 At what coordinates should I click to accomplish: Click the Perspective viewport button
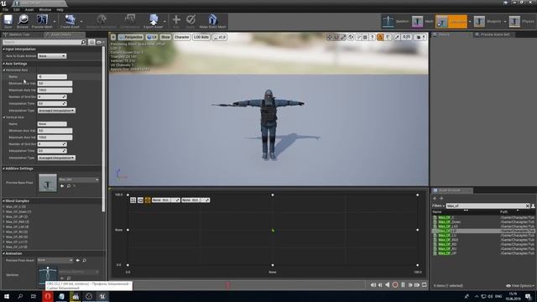[x=131, y=37]
